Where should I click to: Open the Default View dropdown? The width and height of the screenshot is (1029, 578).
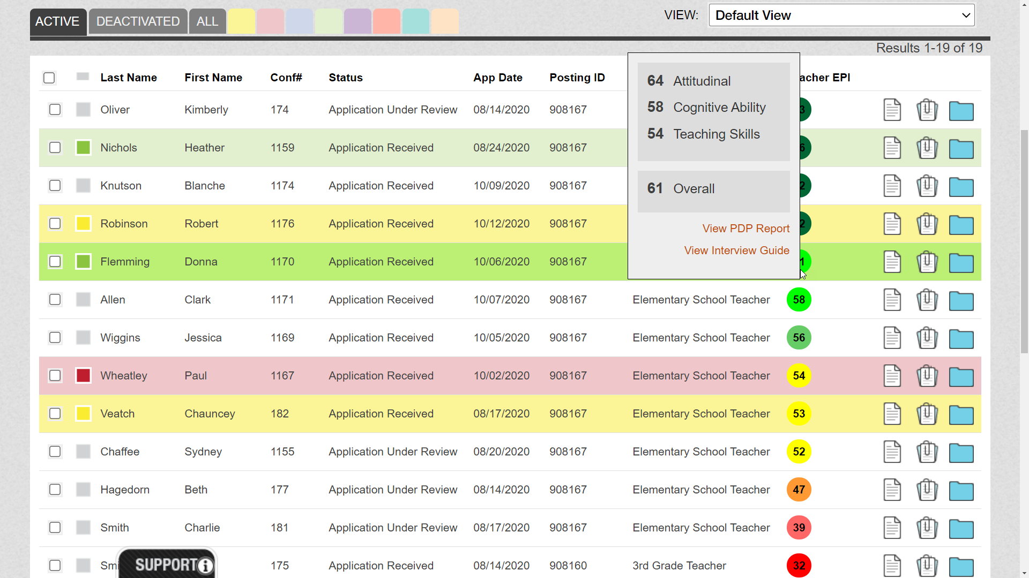[841, 16]
